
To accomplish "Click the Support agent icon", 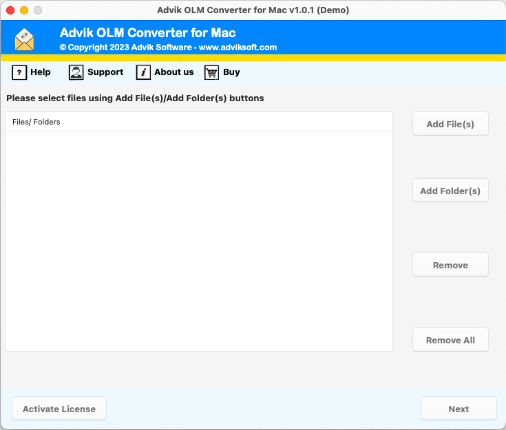I will [76, 72].
